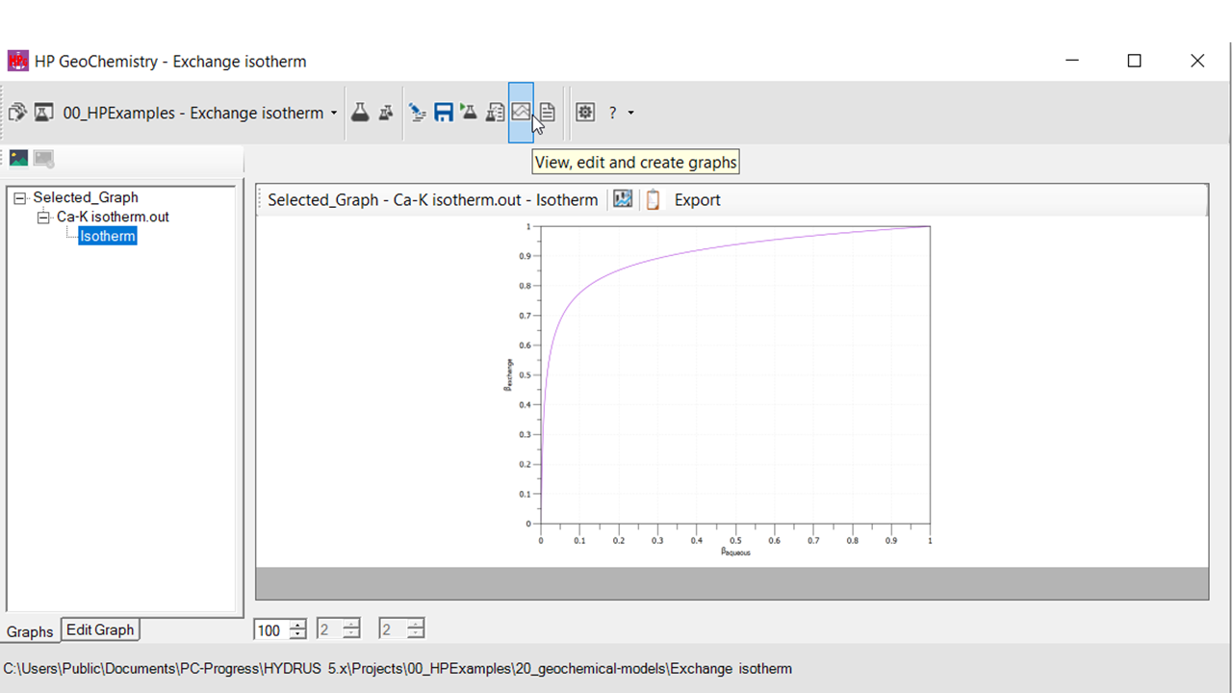Click the 100 numeric input field
Screen dimensions: 1232x693
click(270, 630)
